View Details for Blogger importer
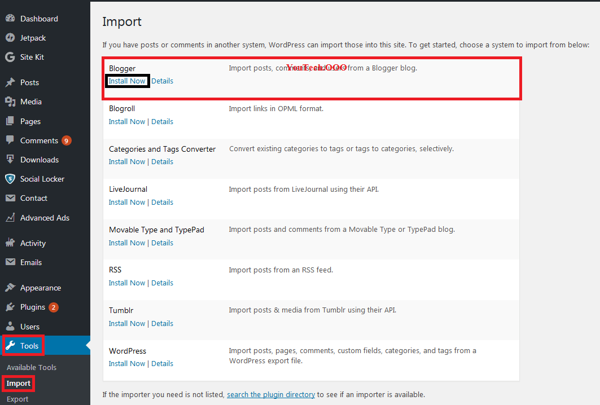 tap(162, 81)
